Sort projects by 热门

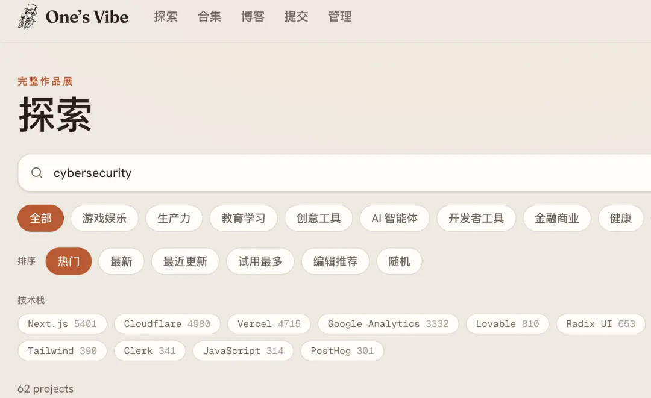click(x=69, y=261)
